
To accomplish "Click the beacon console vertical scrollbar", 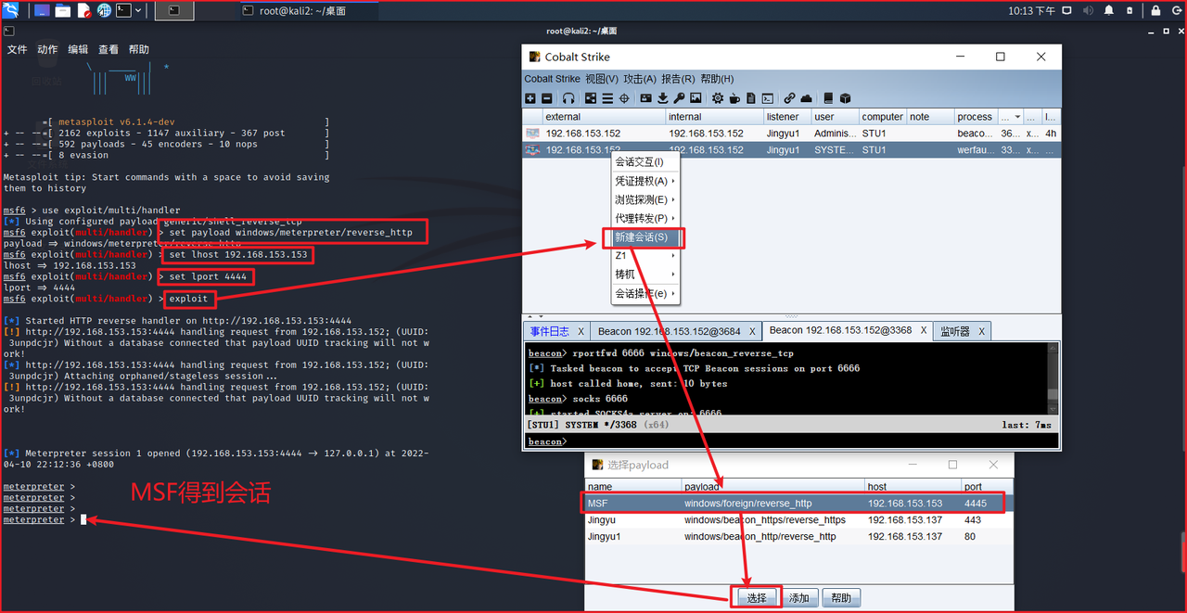I will (1053, 379).
